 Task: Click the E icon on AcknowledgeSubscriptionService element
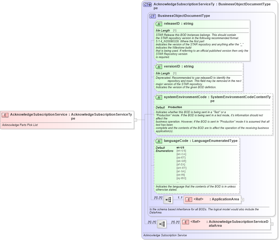pos(5,115)
